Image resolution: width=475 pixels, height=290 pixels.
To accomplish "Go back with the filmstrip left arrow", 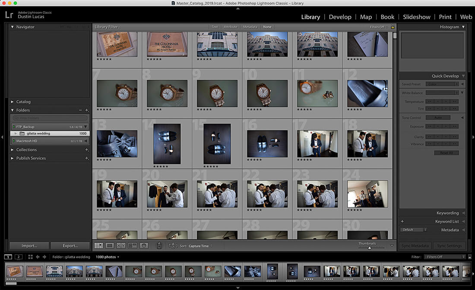I will pos(38,257).
